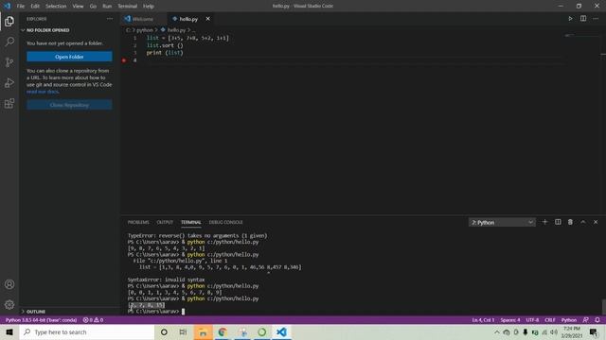Follow the 'read our docs' link
The width and height of the screenshot is (606, 340).
43,92
